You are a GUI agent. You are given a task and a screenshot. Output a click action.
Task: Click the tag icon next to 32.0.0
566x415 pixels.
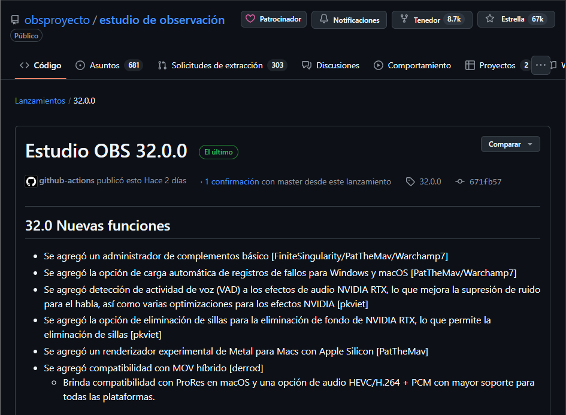click(410, 181)
